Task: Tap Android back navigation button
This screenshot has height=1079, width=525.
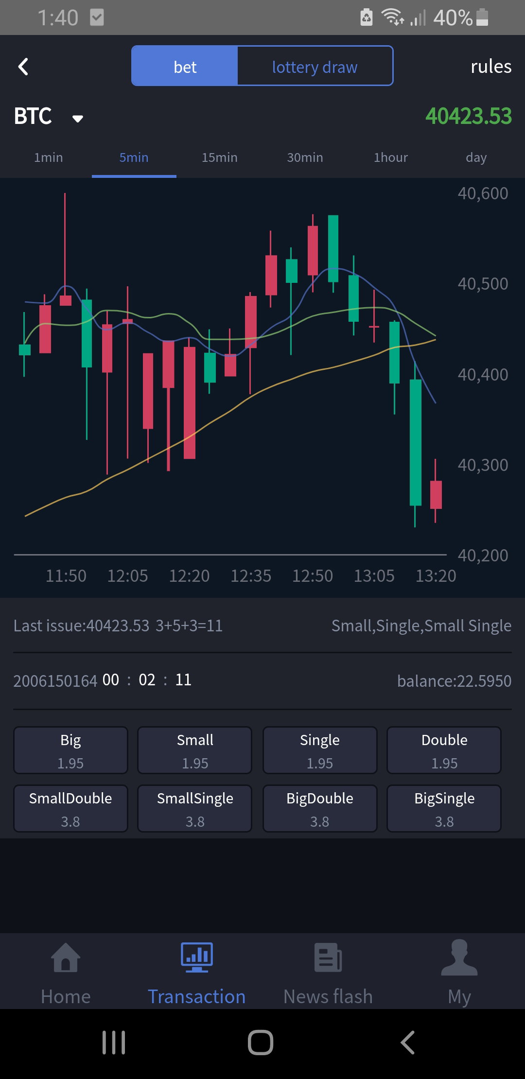Action: [407, 1043]
